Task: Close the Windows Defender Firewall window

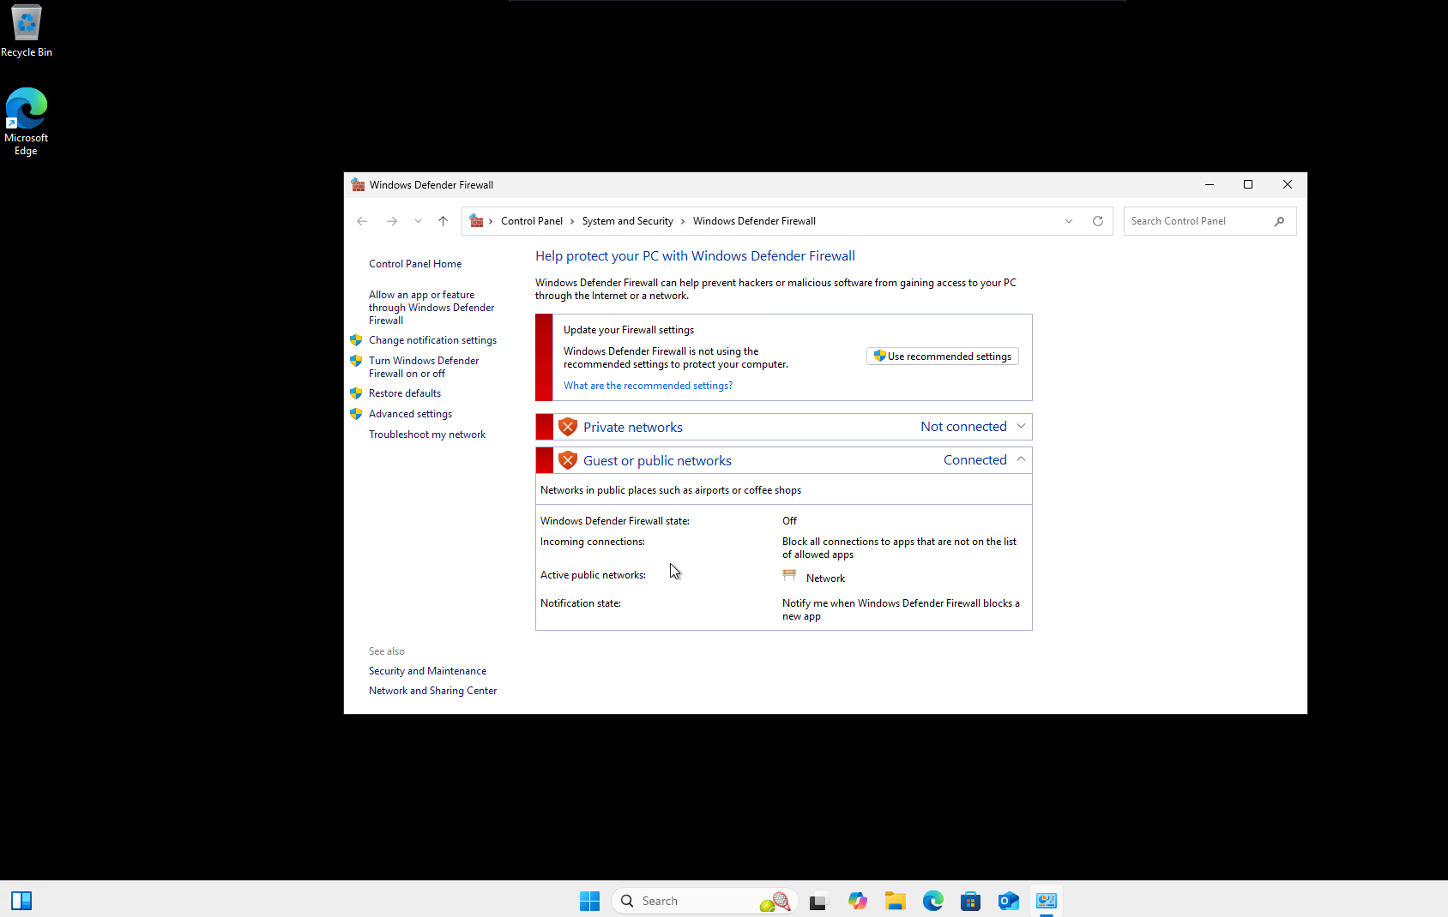Action: [x=1288, y=184]
